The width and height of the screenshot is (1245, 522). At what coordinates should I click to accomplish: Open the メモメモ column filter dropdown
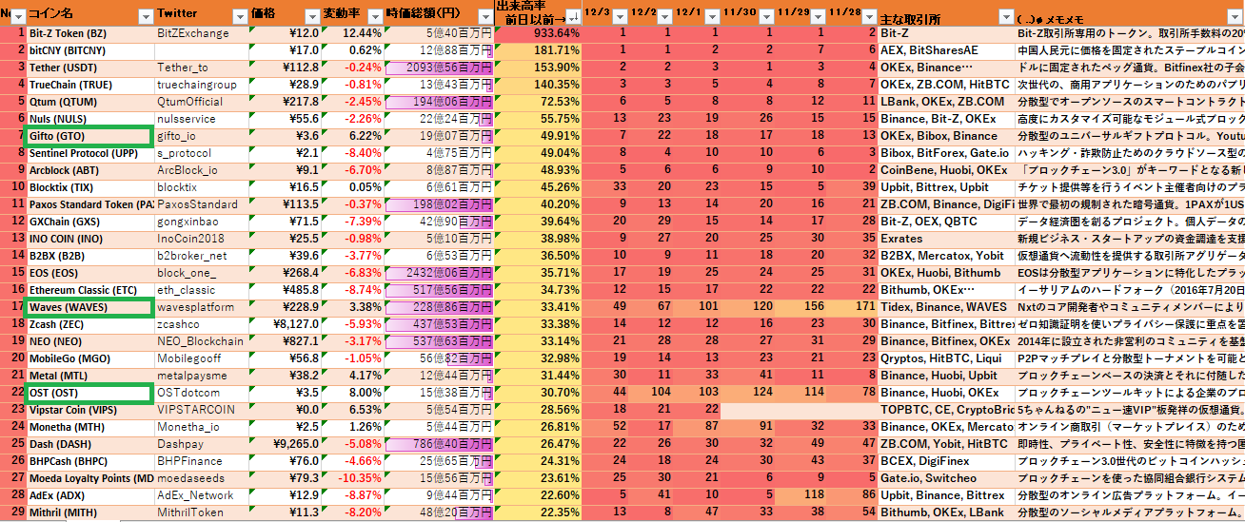(x=1236, y=17)
